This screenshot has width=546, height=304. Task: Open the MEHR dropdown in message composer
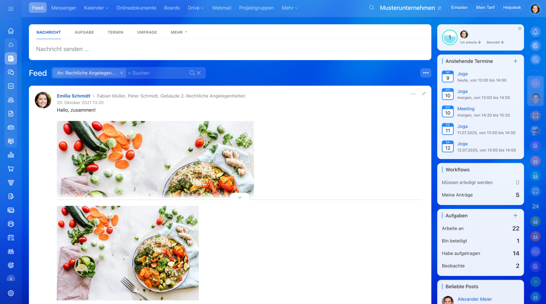click(x=179, y=32)
